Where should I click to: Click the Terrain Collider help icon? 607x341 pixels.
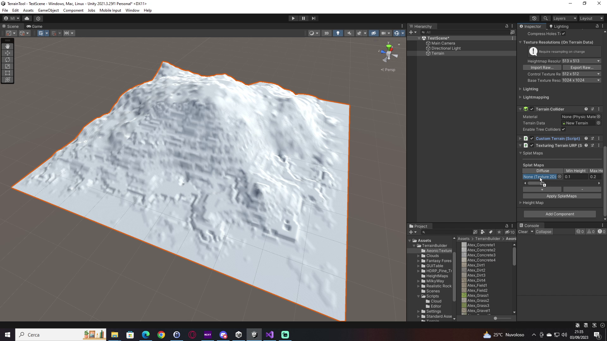[x=586, y=109]
